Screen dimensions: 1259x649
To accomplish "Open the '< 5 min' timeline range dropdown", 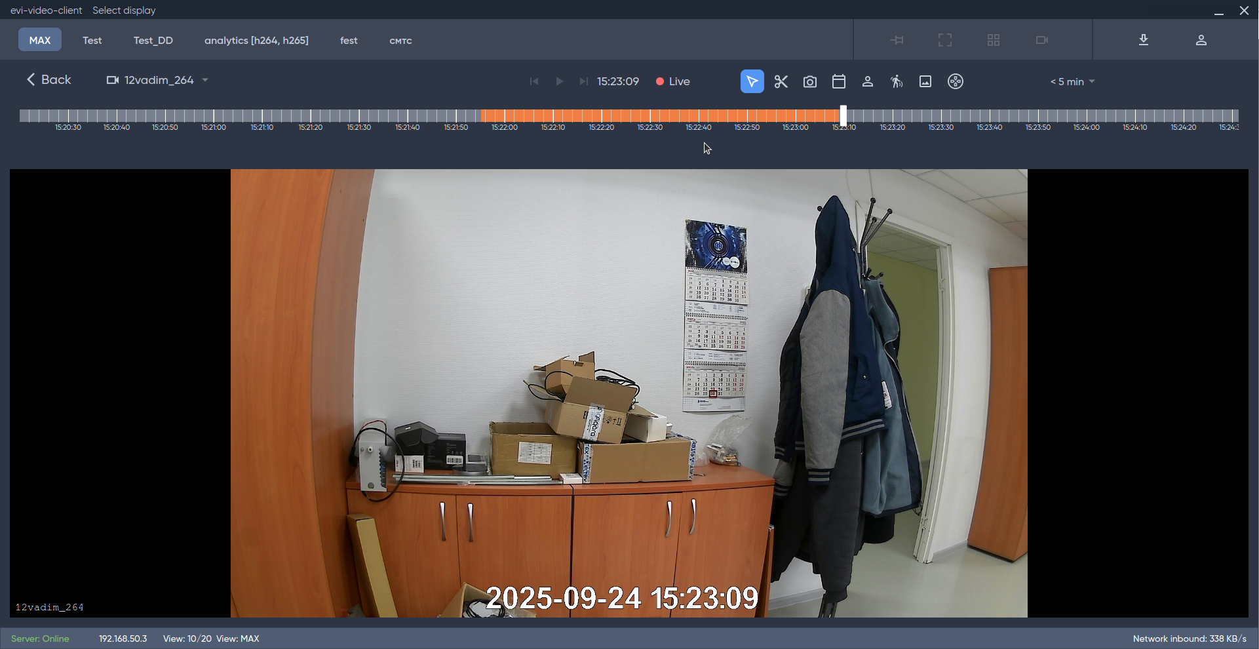I will pyautogui.click(x=1072, y=82).
